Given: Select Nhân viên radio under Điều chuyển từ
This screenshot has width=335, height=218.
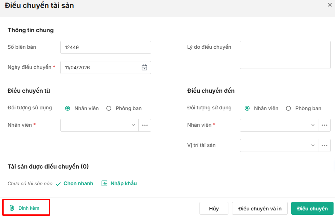Looking at the screenshot, I should pos(68,108).
